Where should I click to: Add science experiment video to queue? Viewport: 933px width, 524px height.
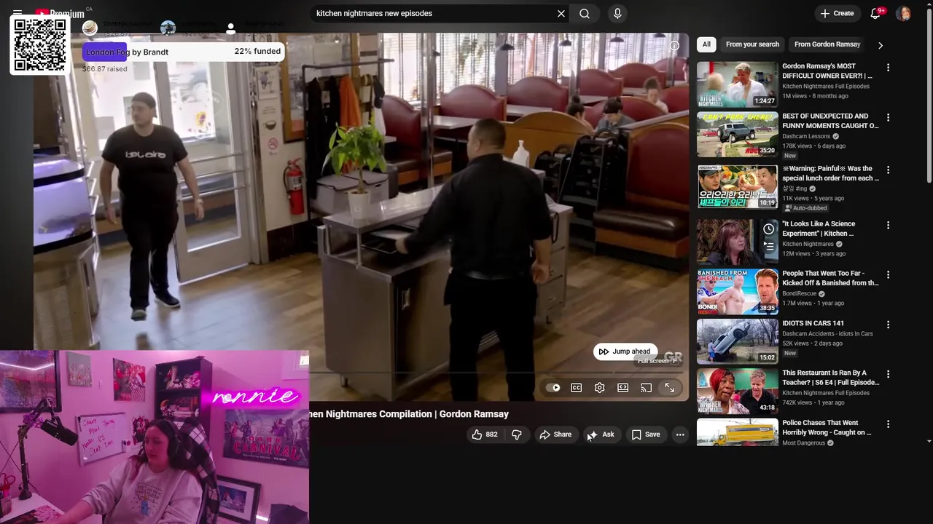(768, 246)
